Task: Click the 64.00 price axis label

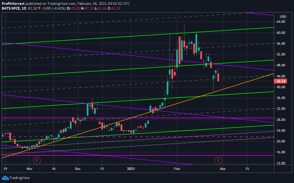Action: 281,22
